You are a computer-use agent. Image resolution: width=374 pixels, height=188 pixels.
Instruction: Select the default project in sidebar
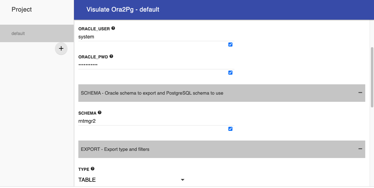(37, 33)
